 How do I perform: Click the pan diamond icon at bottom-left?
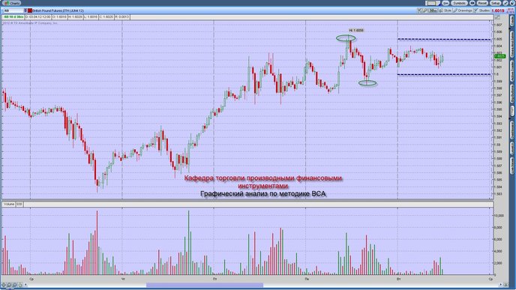(4, 285)
